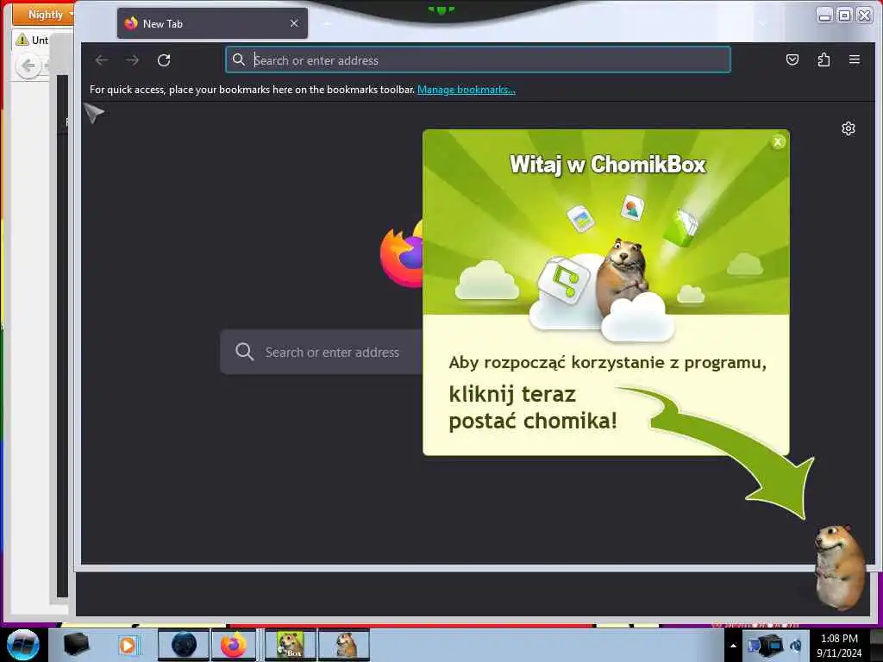Close the New Tab tab
Image resolution: width=883 pixels, height=662 pixels.
[x=294, y=23]
